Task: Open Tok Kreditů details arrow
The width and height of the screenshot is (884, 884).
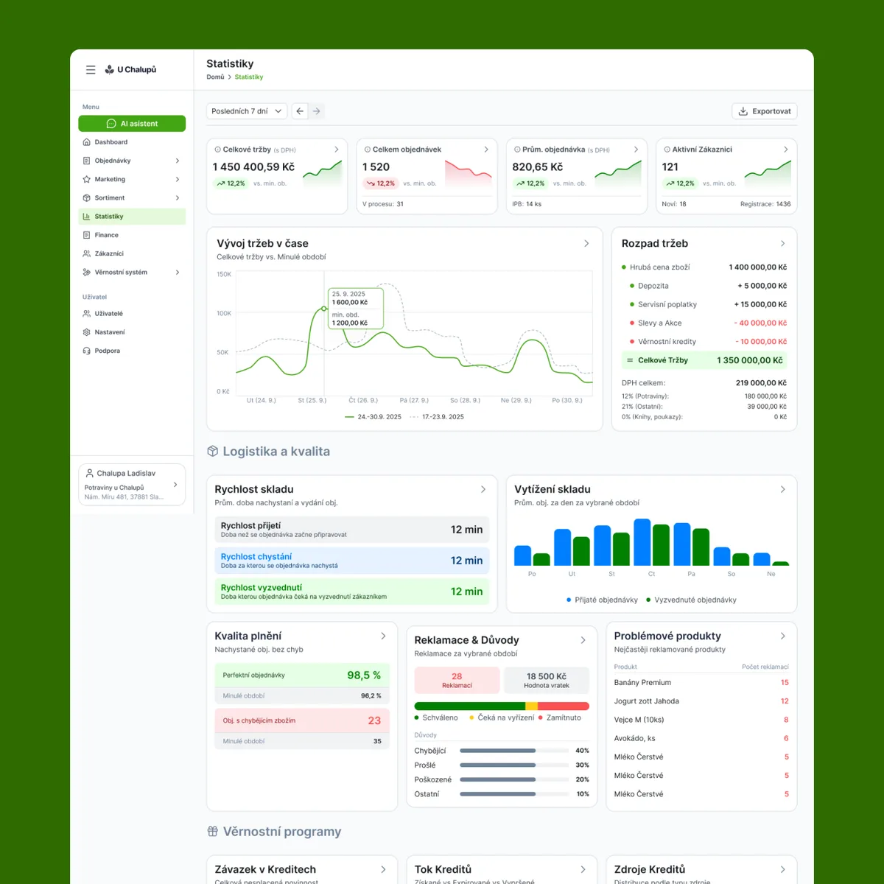Action: click(583, 869)
